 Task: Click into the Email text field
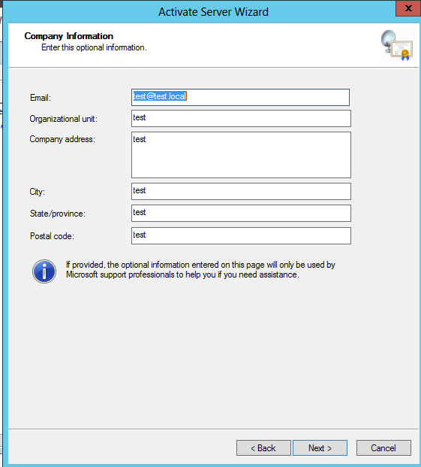click(x=240, y=97)
